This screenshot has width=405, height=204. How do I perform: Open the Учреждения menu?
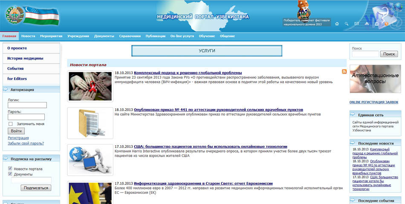click(x=78, y=36)
